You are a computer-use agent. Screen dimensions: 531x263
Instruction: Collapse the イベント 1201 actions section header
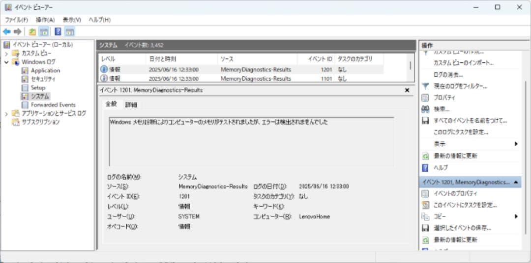tap(516, 182)
